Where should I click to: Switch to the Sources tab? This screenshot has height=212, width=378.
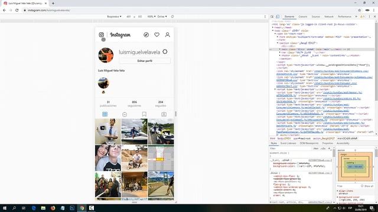pyautogui.click(x=316, y=16)
